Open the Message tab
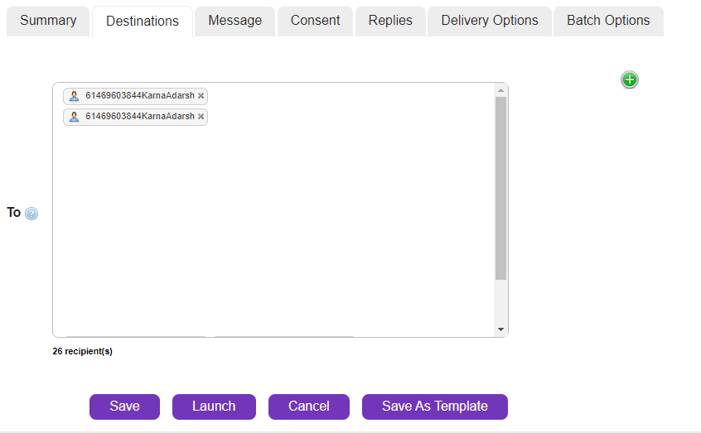Screen dimensions: 701x433 [x=234, y=21]
